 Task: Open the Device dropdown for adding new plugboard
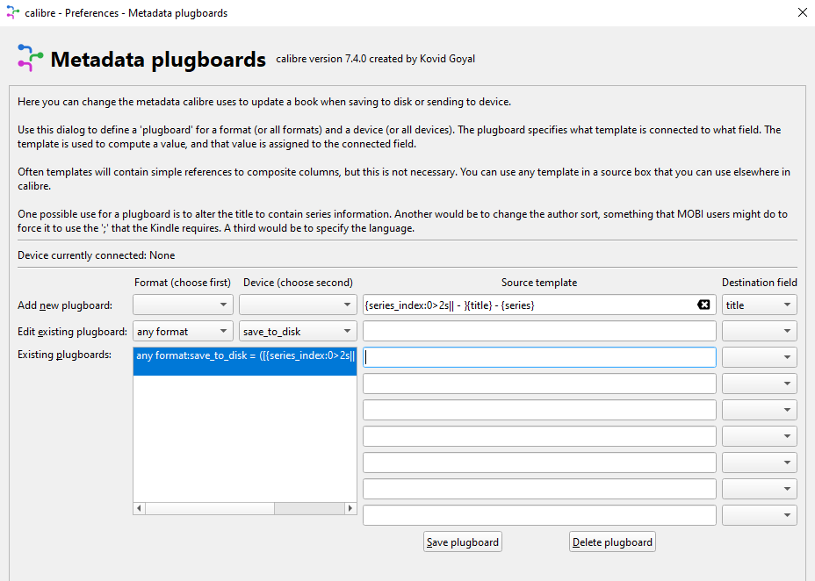point(298,305)
